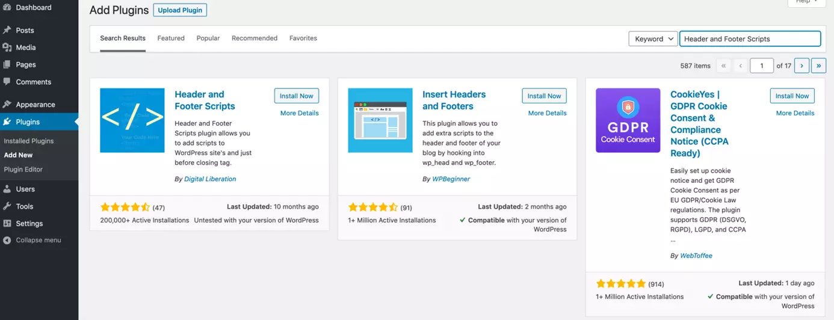Screen dimensions: 834x320
Task: Open the Keyword search type dropdown
Action: (653, 38)
